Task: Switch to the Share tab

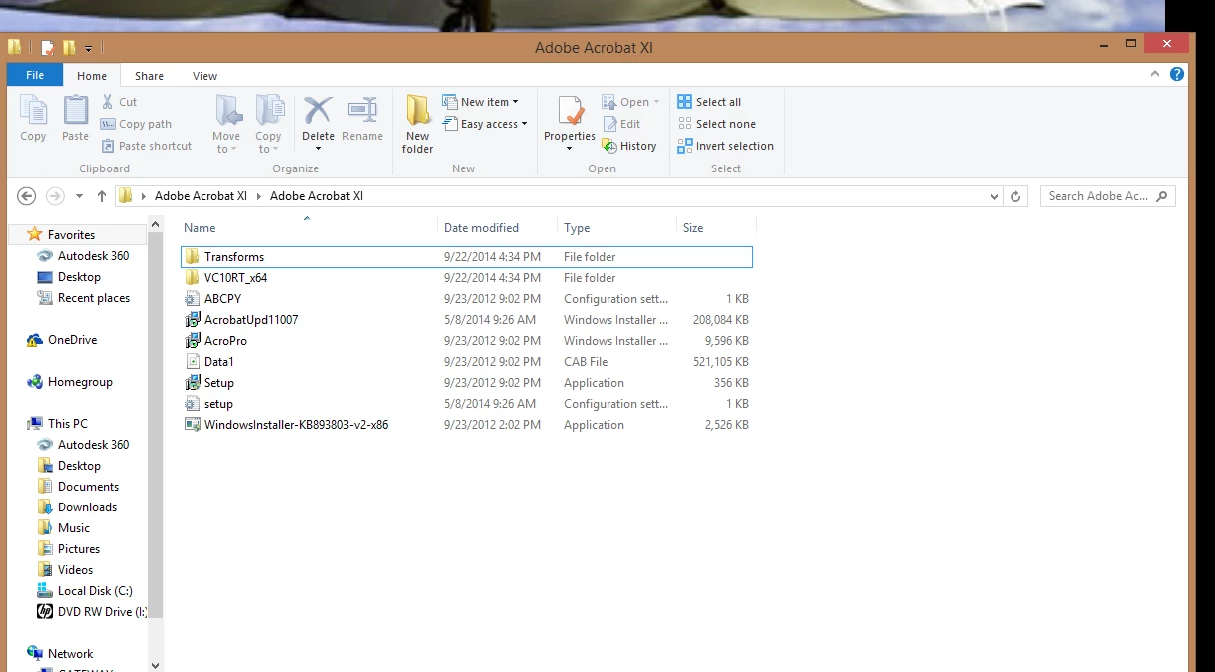Action: 150,76
